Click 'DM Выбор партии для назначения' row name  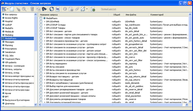[63, 86]
